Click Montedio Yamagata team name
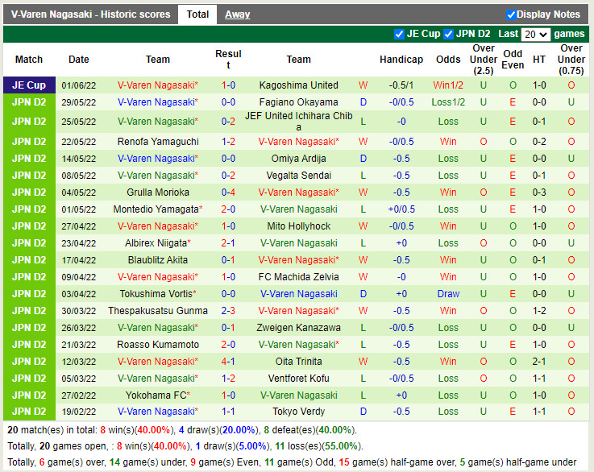Viewport: 594px width, 472px height. 156,209
